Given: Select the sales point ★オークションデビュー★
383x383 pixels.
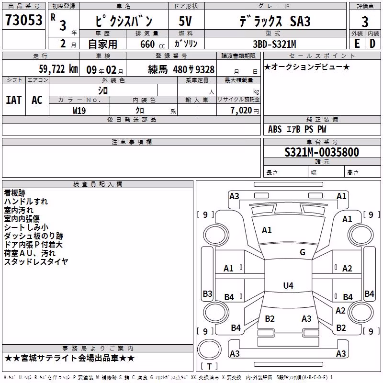Looking at the screenshot, I should [307, 67].
